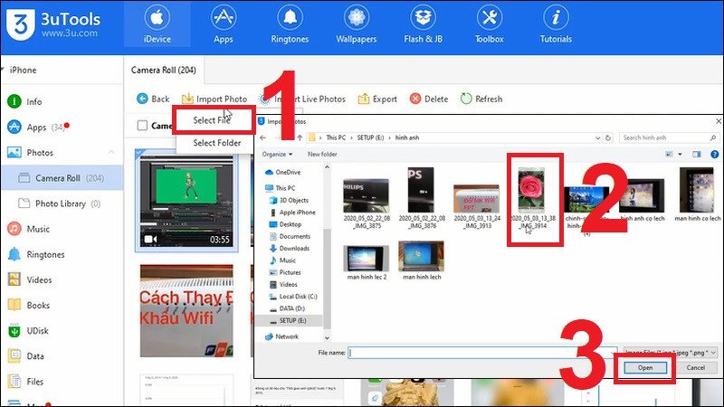The height and width of the screenshot is (407, 724).
Task: Select Photo Library (0) in sidebar
Action: click(x=62, y=203)
